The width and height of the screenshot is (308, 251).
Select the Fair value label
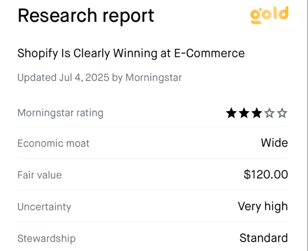click(40, 175)
